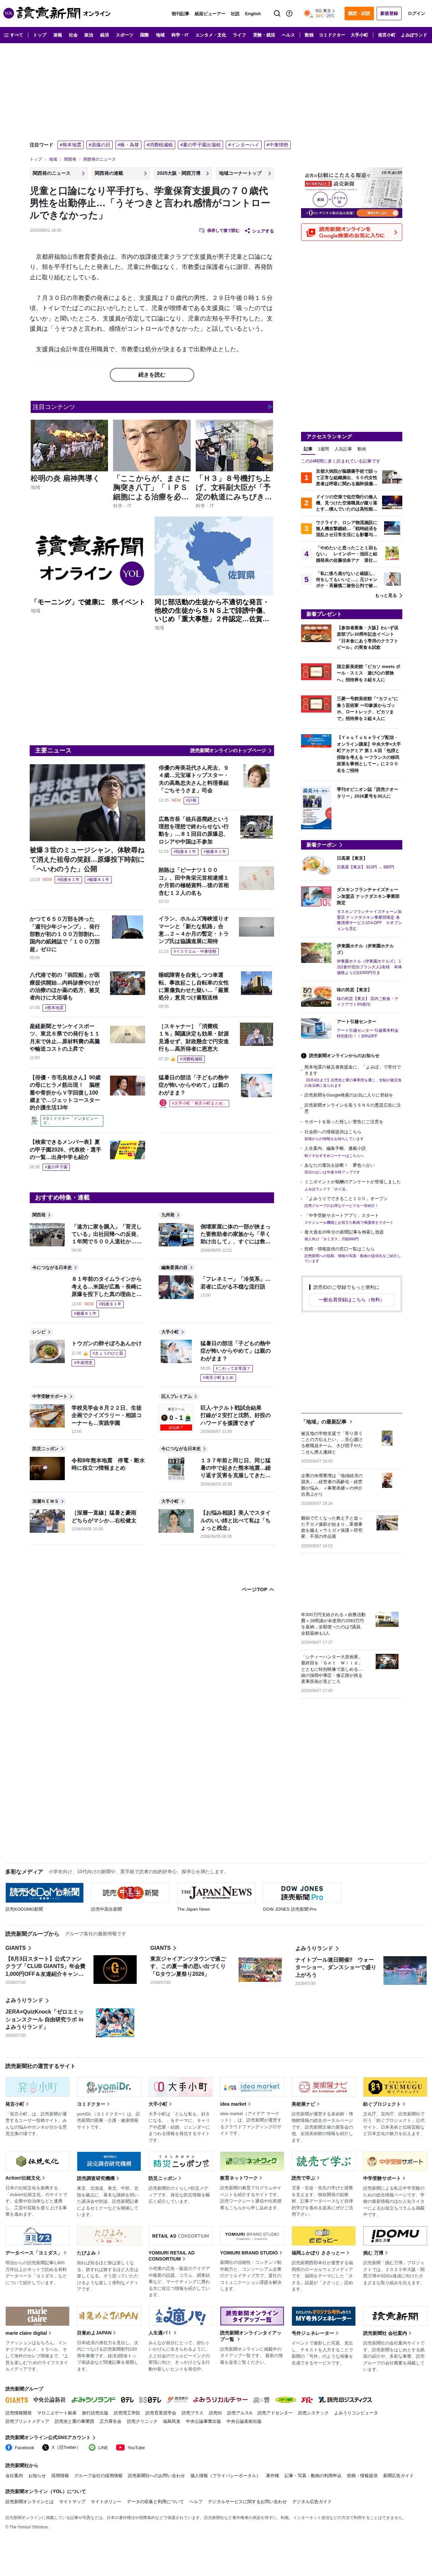Open the 防災ニッポン service logo

[180, 2161]
